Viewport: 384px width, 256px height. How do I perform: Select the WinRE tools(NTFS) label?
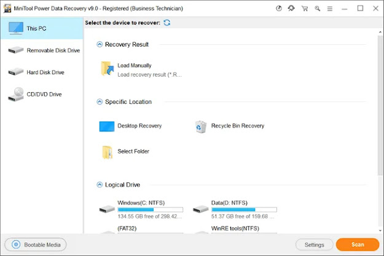pyautogui.click(x=235, y=228)
